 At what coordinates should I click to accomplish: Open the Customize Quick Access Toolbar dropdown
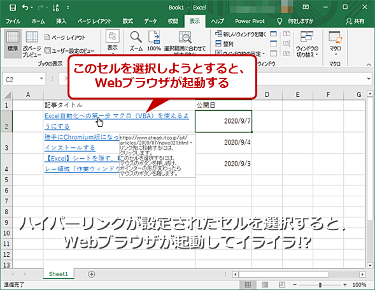pyautogui.click(x=68, y=8)
